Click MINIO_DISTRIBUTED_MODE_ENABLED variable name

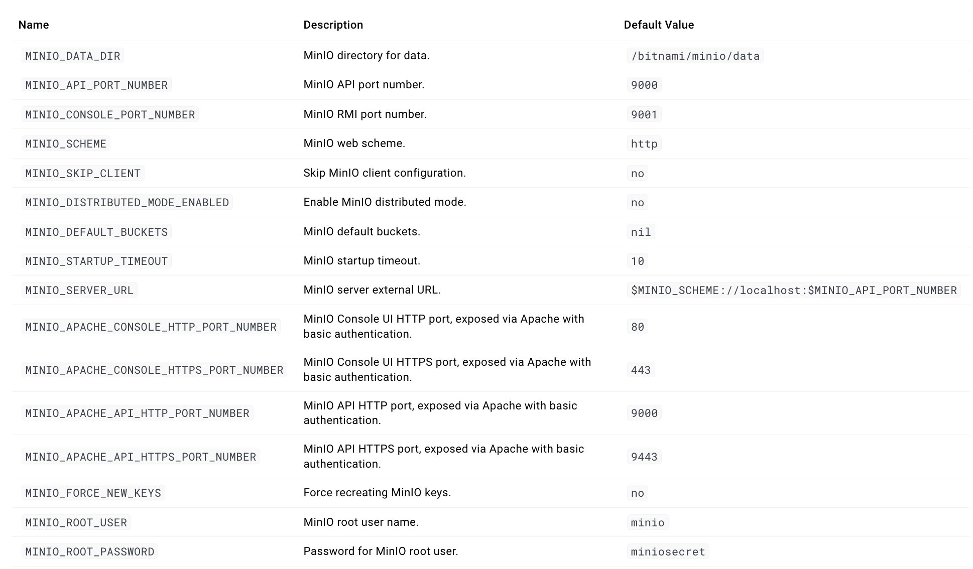(x=127, y=202)
